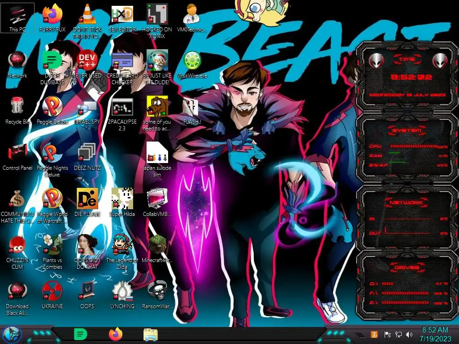Select The Legend of Zilda icon
459x344 pixels.
click(122, 252)
